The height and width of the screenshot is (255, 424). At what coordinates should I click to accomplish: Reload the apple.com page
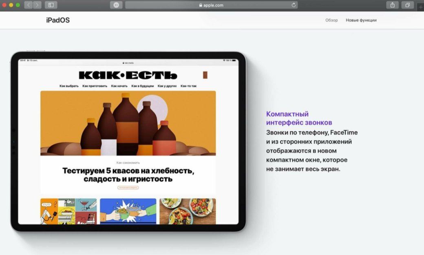pos(294,5)
